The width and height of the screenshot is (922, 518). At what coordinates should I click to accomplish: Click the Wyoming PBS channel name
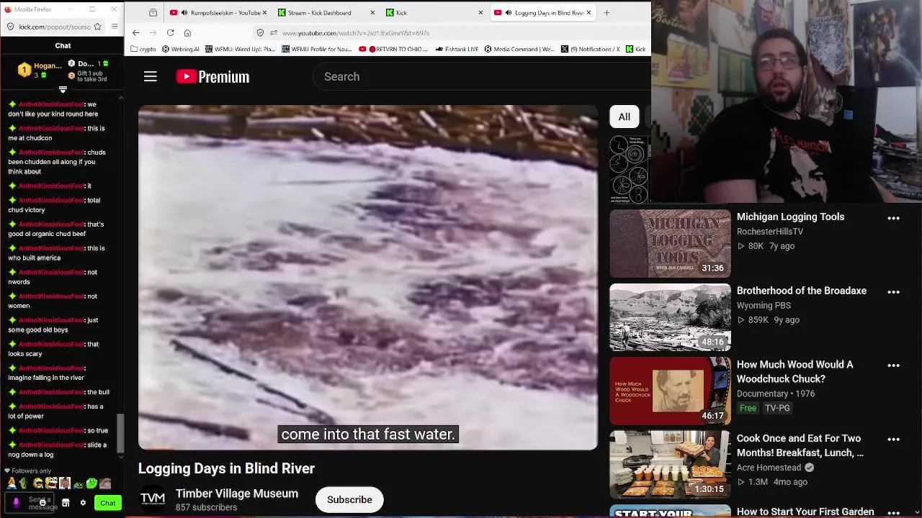click(764, 305)
